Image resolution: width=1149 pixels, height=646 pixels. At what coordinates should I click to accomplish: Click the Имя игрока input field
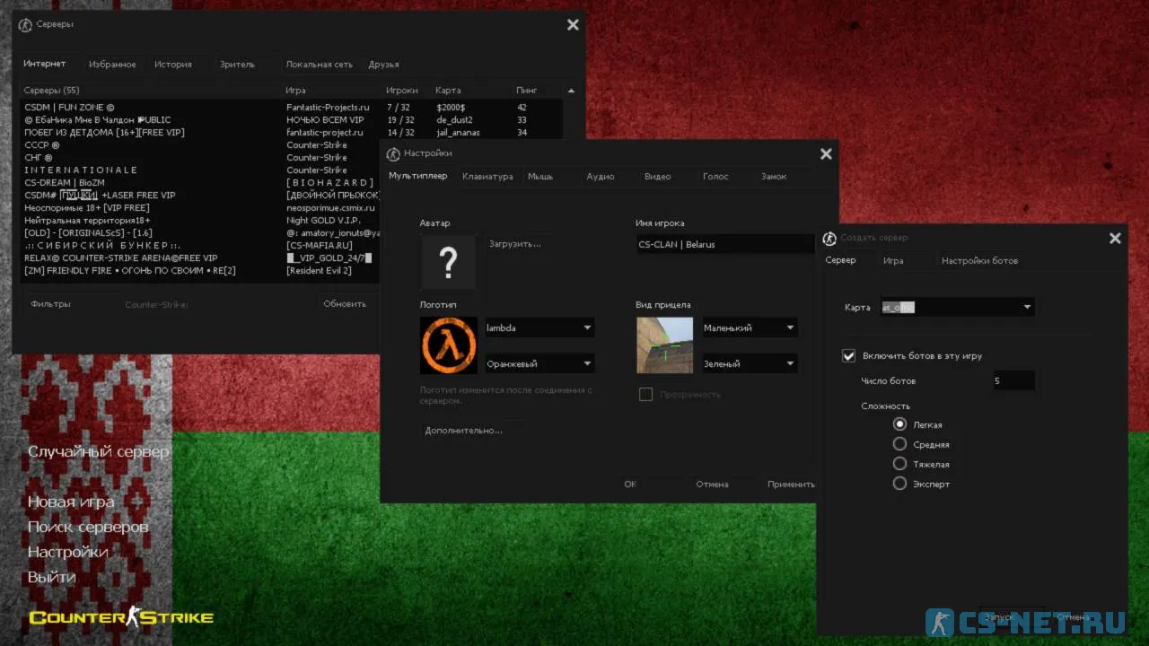(x=725, y=244)
